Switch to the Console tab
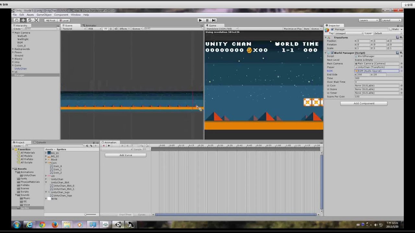Viewport: 415px width, 233px height. coord(40,142)
